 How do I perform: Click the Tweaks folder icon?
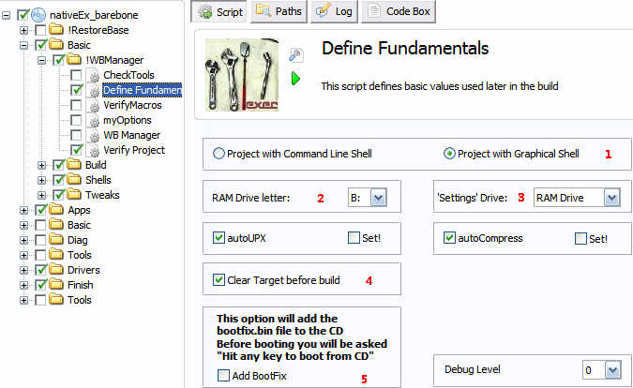(74, 194)
